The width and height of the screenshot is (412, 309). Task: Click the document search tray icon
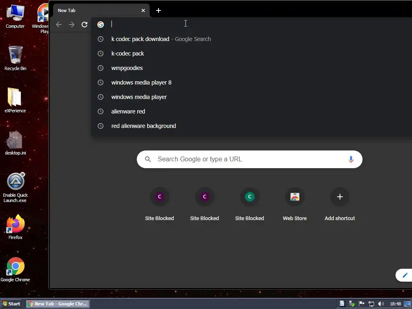[342, 304]
